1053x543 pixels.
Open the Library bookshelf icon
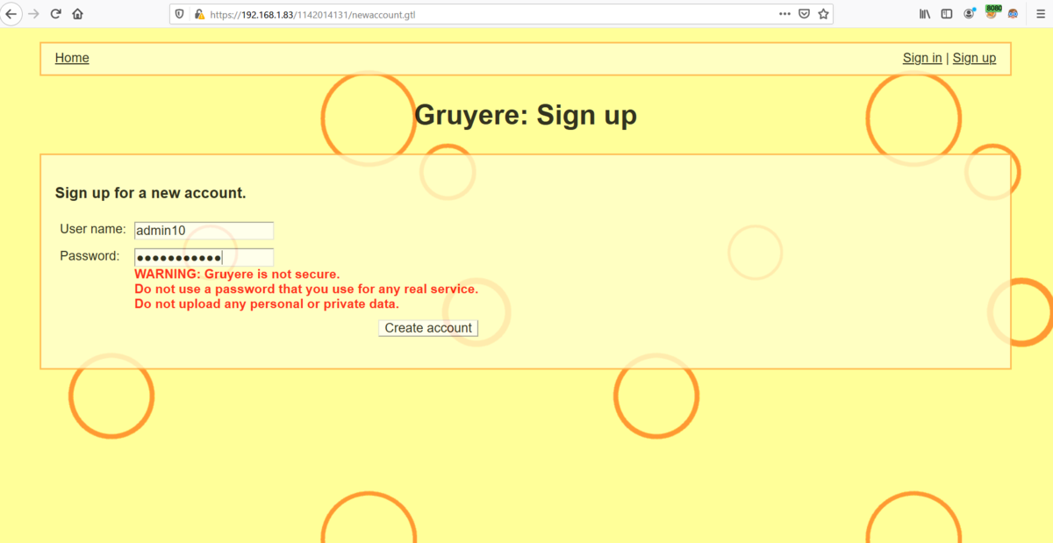[925, 14]
